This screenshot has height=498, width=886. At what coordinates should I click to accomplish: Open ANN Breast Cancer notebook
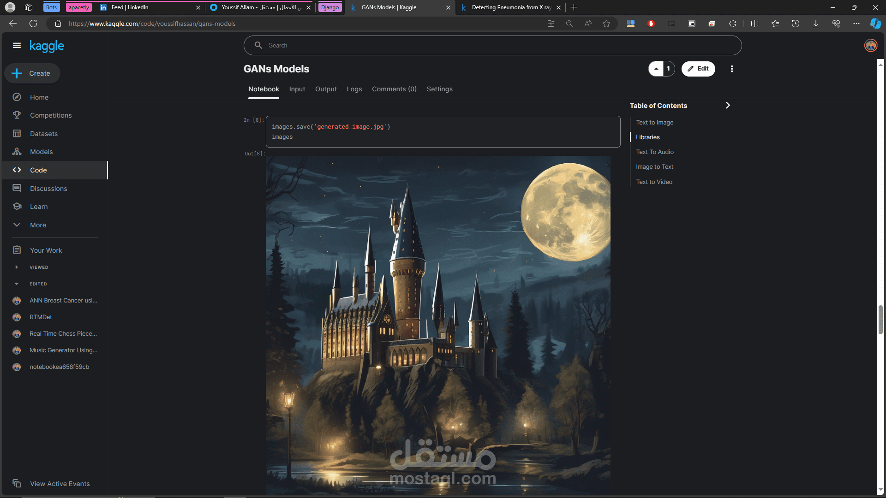63,301
